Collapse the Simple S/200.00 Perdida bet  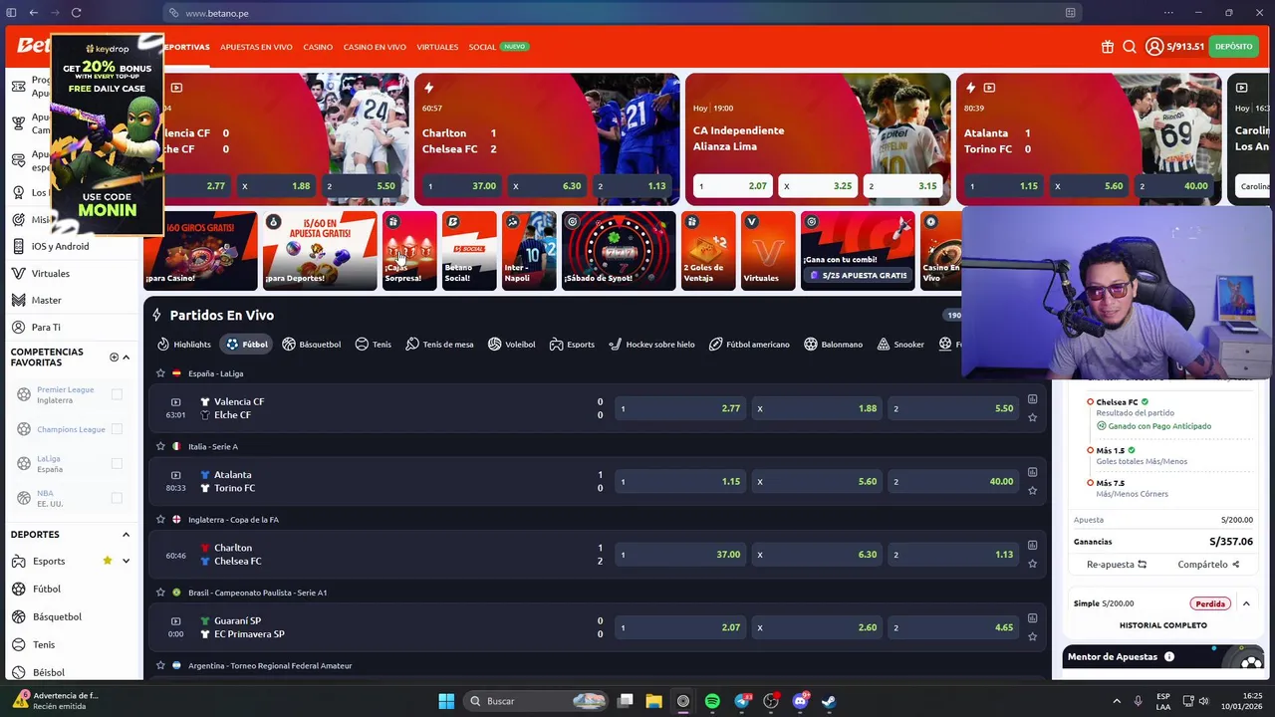[x=1245, y=603]
